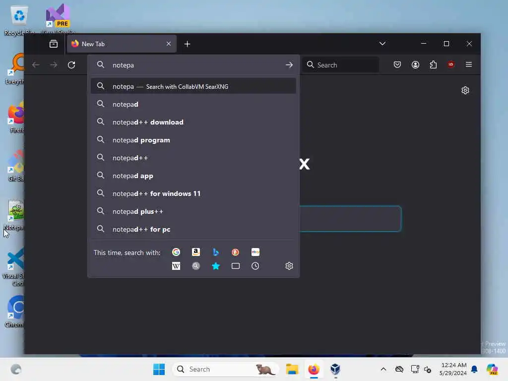Open Copilot preview icon in taskbar
The width and height of the screenshot is (508, 381).
click(492, 369)
